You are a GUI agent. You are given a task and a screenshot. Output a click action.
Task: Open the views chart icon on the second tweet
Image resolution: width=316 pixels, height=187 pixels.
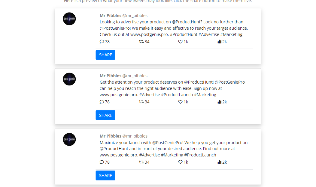click(x=220, y=102)
